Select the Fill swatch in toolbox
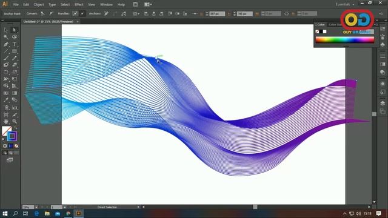 pyautogui.click(x=7, y=131)
